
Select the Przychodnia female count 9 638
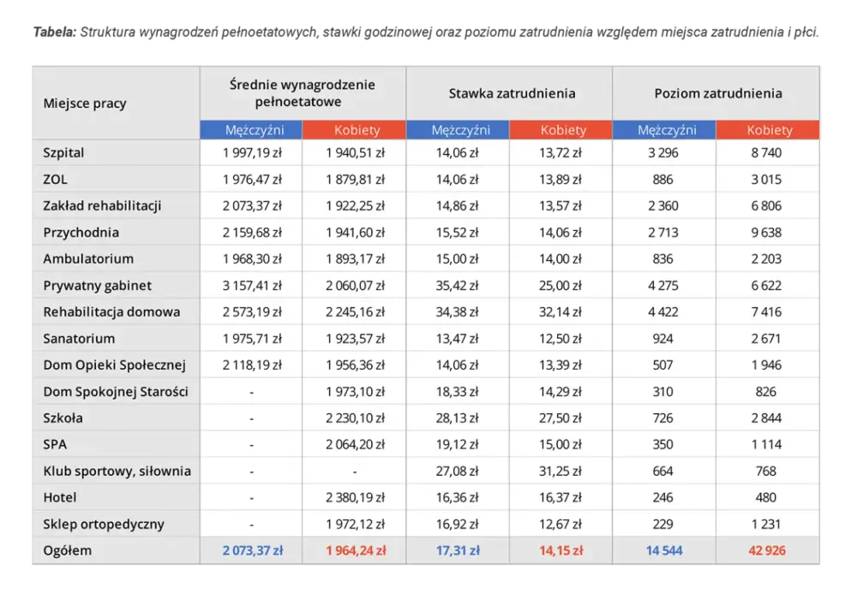pyautogui.click(x=766, y=233)
